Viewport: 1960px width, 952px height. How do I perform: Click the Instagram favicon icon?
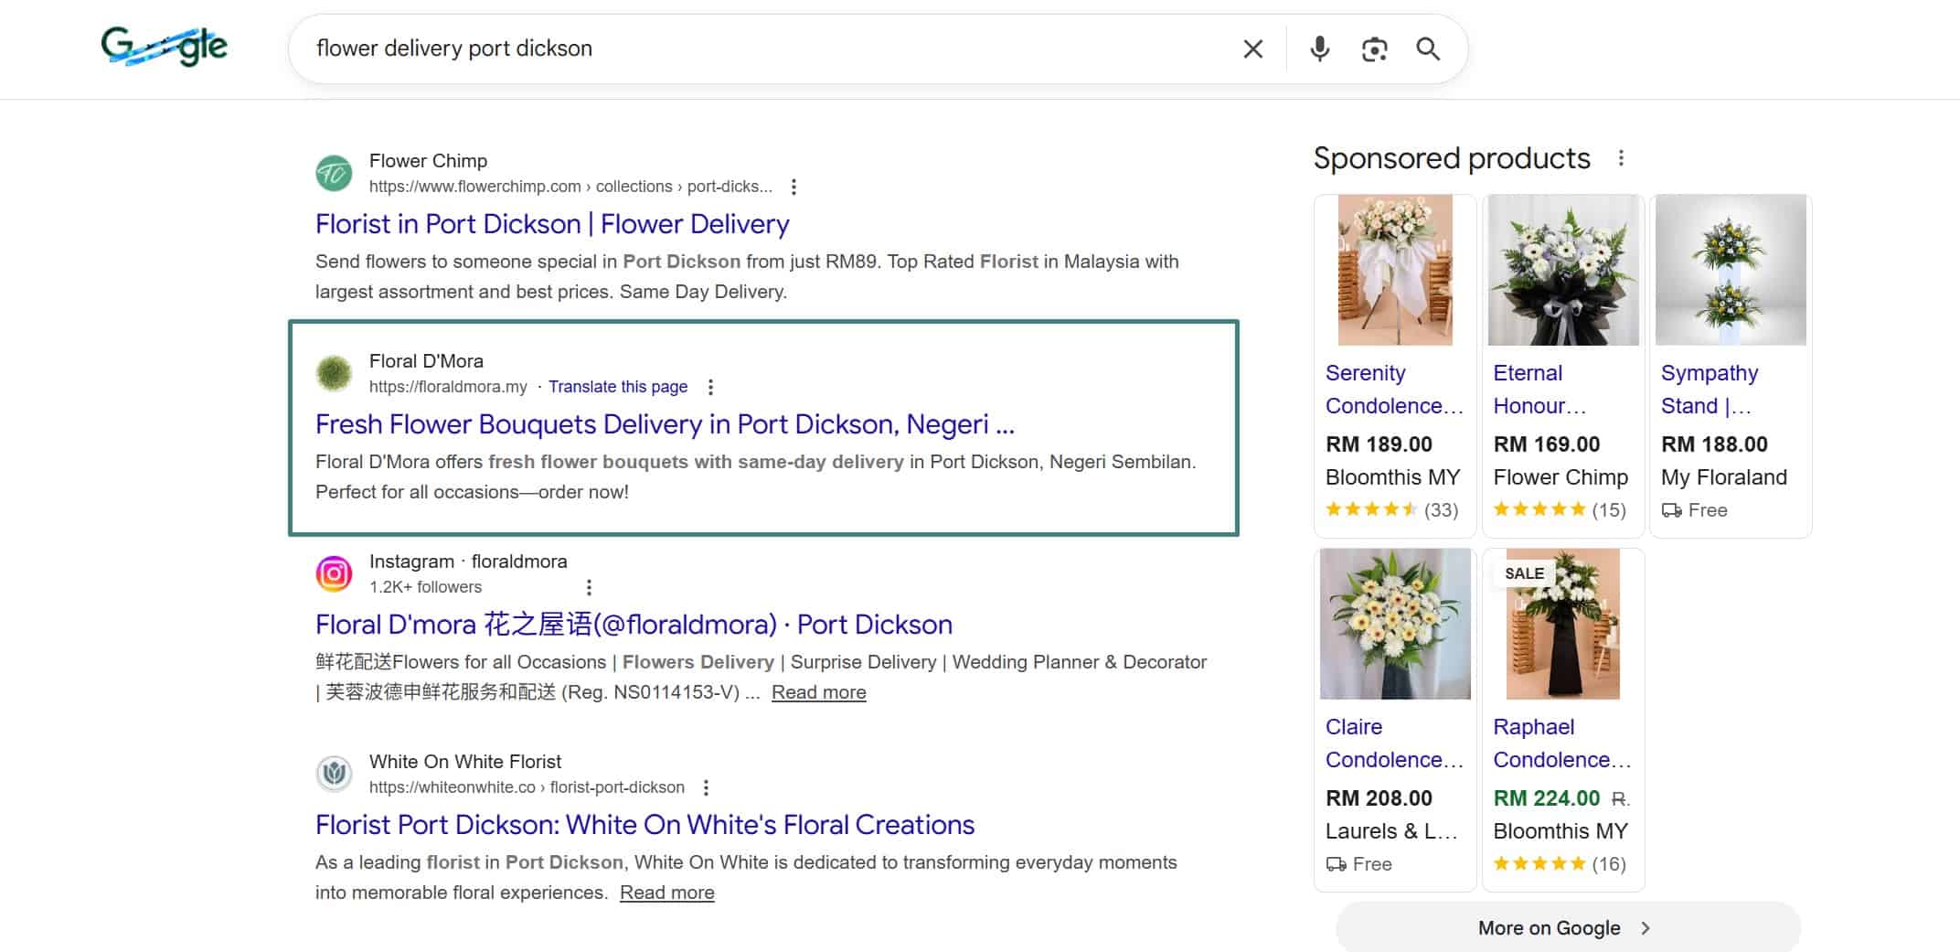pos(334,573)
